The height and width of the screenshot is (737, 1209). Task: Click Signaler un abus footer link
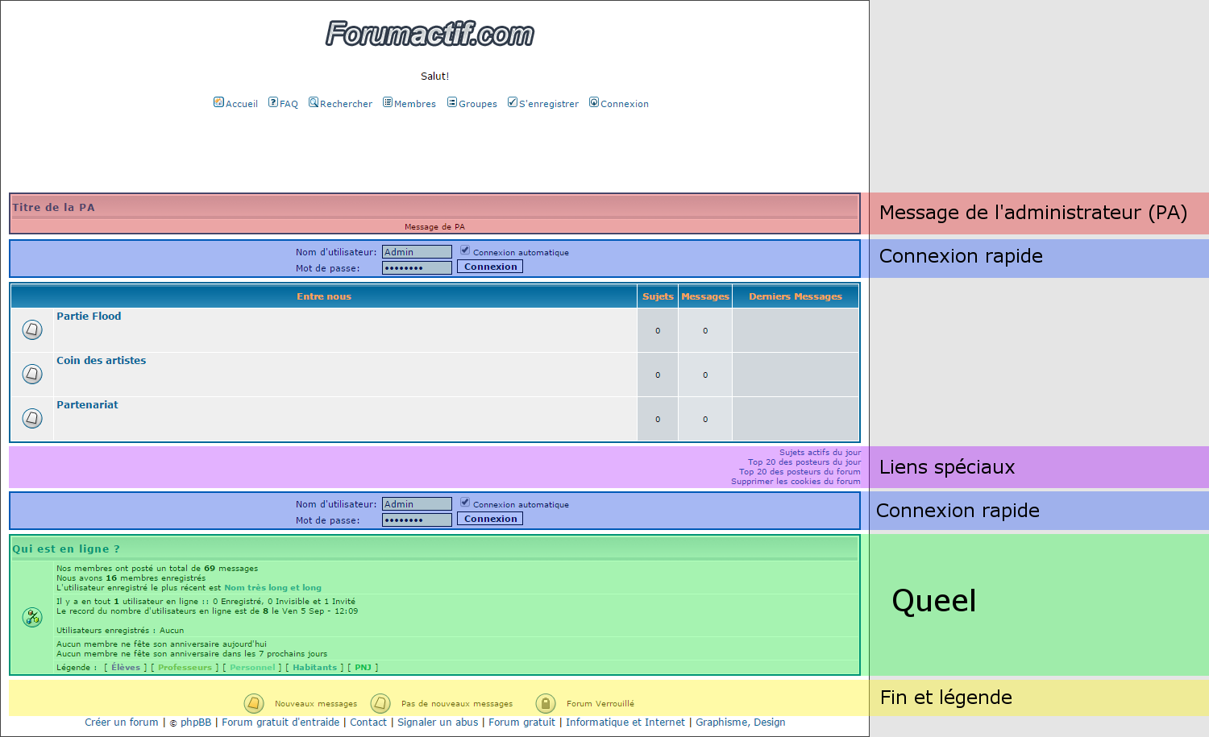click(438, 723)
